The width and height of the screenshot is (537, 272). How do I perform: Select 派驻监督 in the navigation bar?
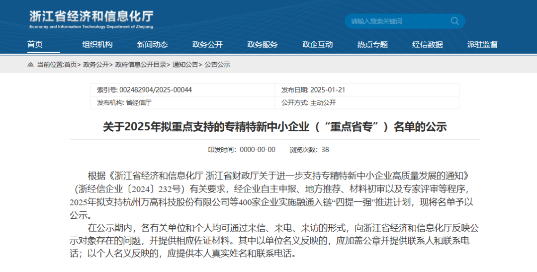(482, 45)
